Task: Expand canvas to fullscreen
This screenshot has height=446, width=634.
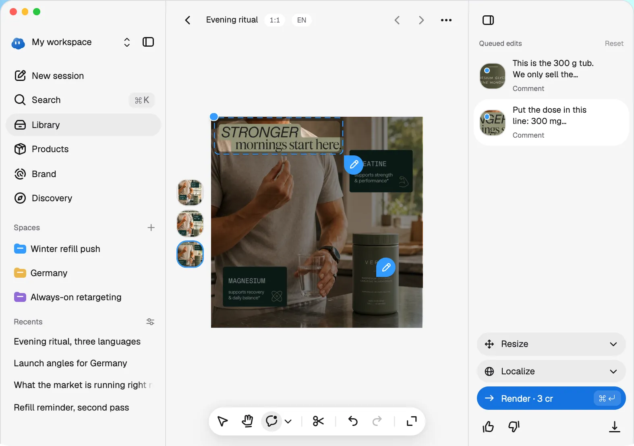Action: coord(412,421)
